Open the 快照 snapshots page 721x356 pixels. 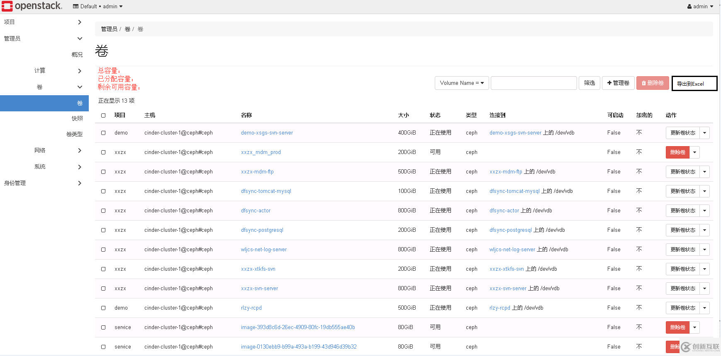(77, 118)
